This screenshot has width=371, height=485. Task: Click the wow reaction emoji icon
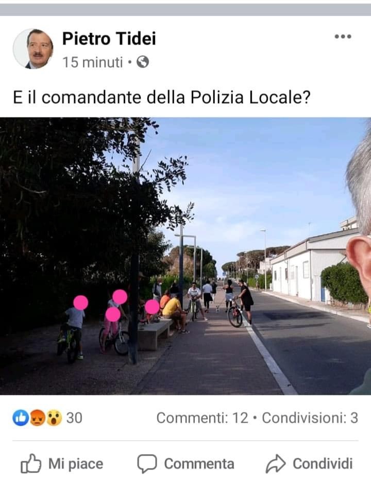(54, 418)
